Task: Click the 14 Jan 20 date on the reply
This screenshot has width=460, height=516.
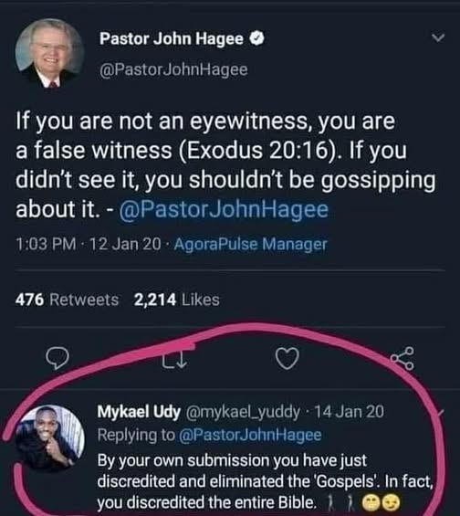Action: pos(350,412)
